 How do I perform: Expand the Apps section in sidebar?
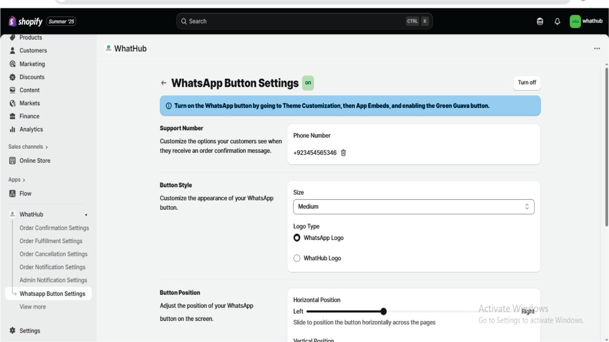click(x=16, y=180)
